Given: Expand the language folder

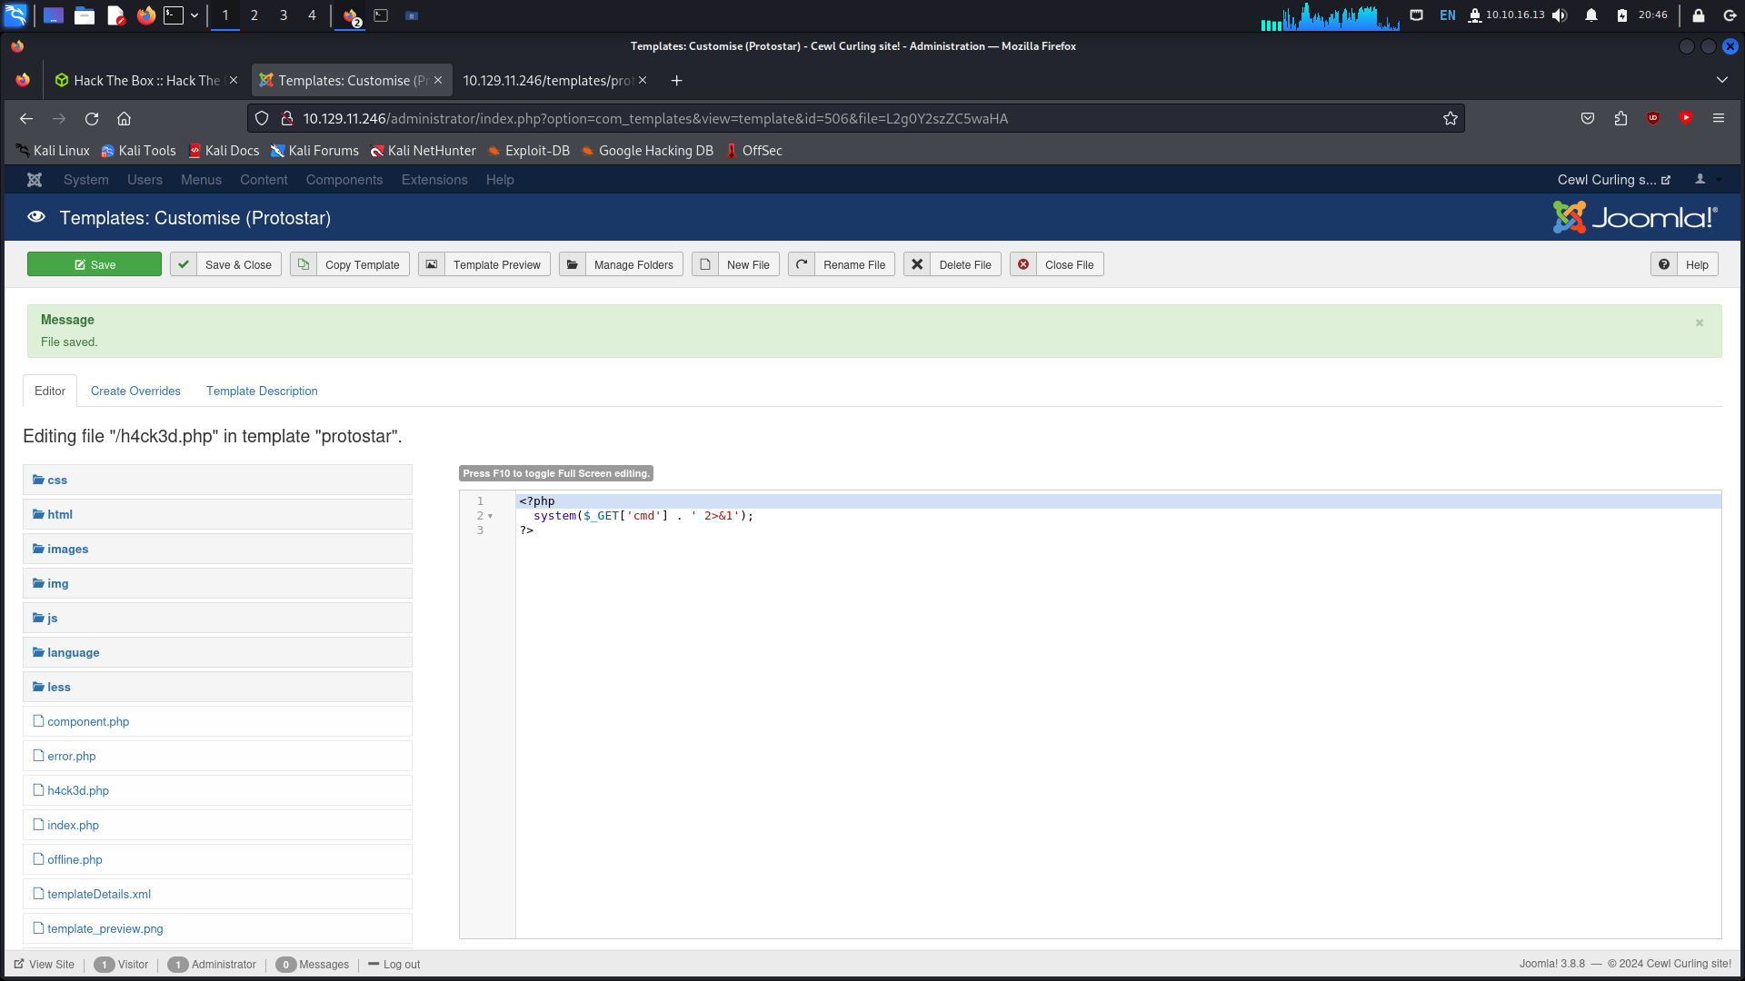Looking at the screenshot, I should [217, 653].
